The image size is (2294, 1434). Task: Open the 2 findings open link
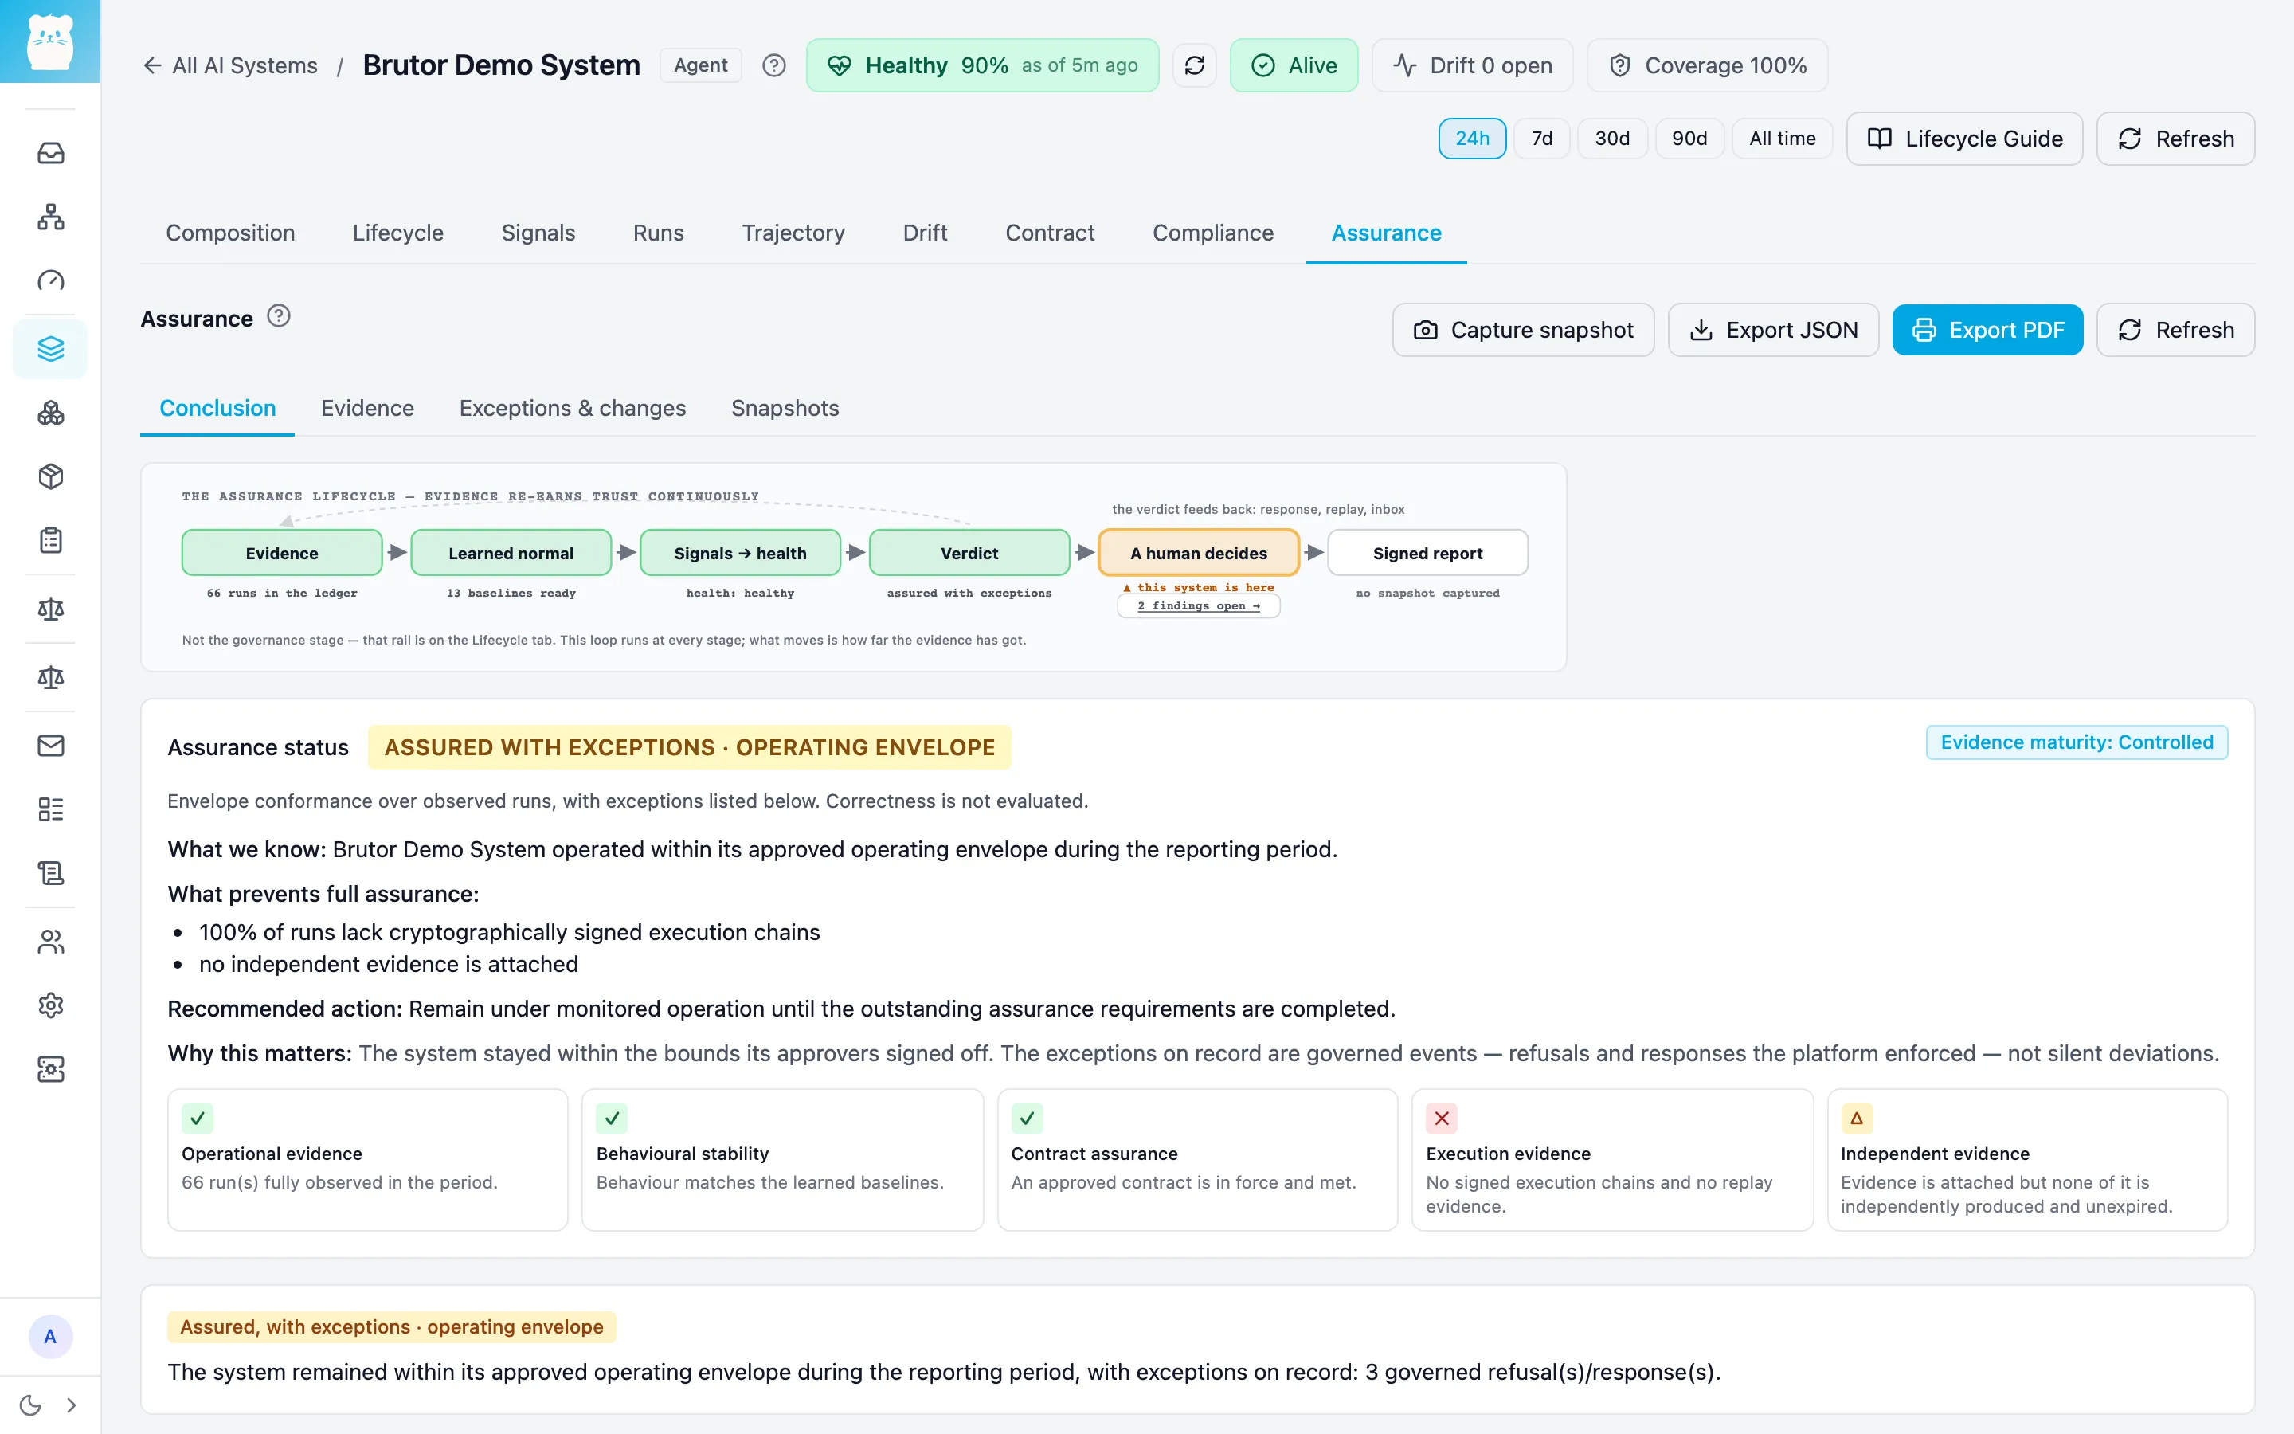coord(1198,606)
